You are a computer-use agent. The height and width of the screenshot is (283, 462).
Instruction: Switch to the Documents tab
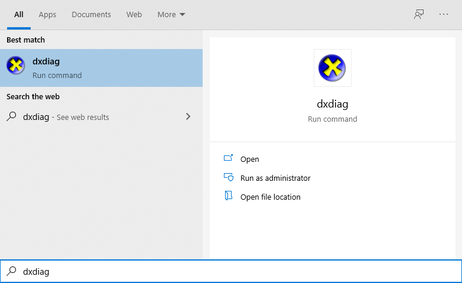point(91,14)
